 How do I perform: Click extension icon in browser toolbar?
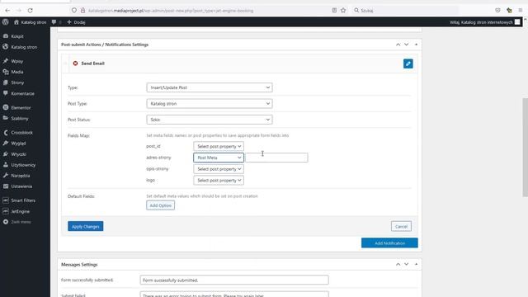point(509,11)
